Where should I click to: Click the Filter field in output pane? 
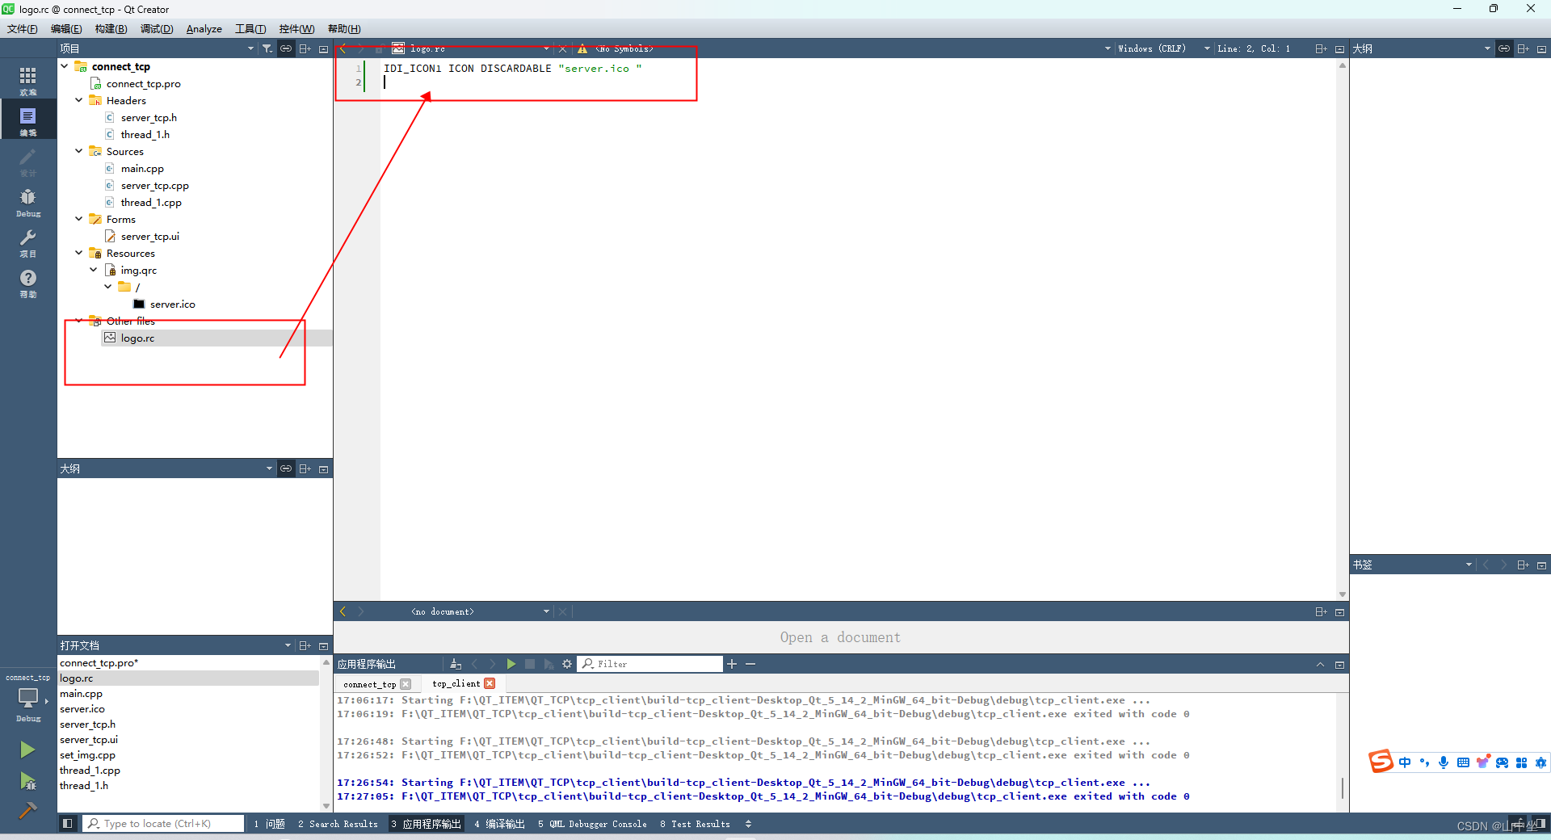point(650,664)
